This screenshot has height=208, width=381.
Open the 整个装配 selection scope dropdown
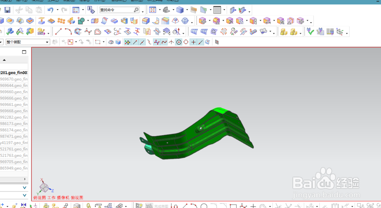pyautogui.click(x=27, y=42)
